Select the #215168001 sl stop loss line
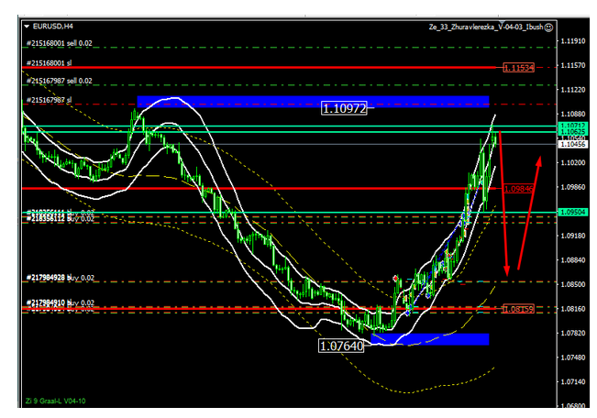 pos(275,68)
